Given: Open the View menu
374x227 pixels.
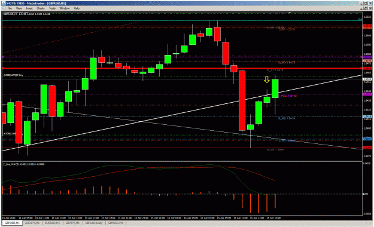Looking at the screenshot, I should tap(19, 8).
